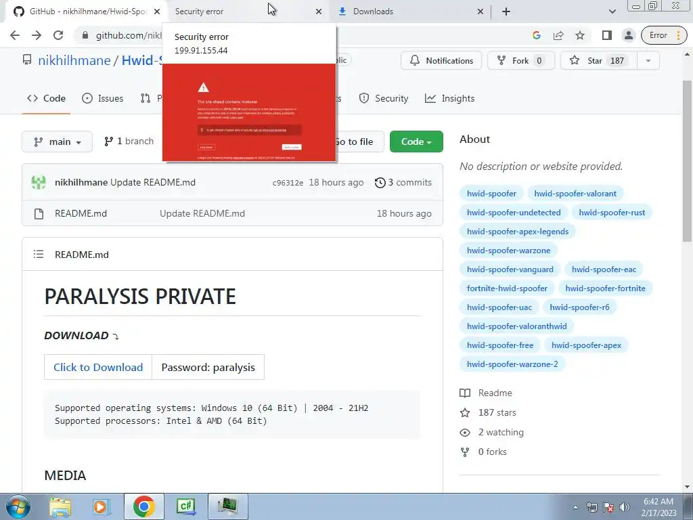Click the page vertical scrollbar thumb

pos(687,161)
